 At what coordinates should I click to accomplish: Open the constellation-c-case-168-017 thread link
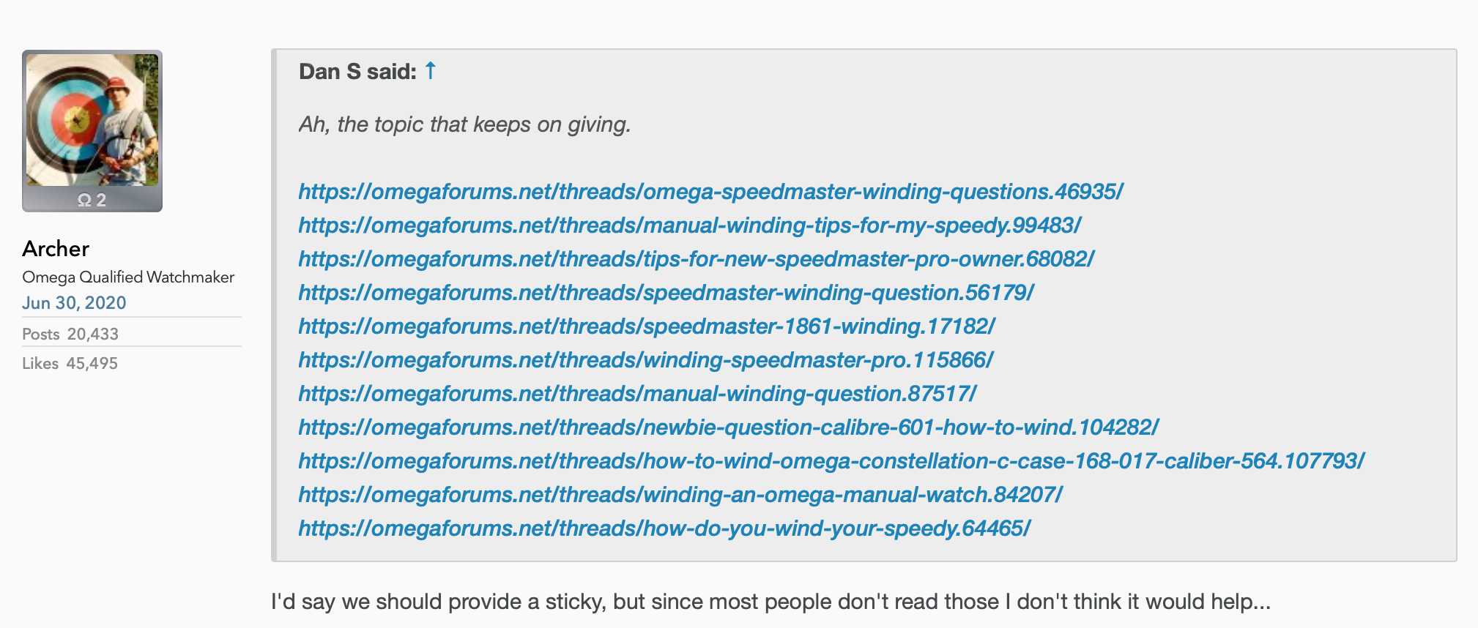click(x=831, y=461)
